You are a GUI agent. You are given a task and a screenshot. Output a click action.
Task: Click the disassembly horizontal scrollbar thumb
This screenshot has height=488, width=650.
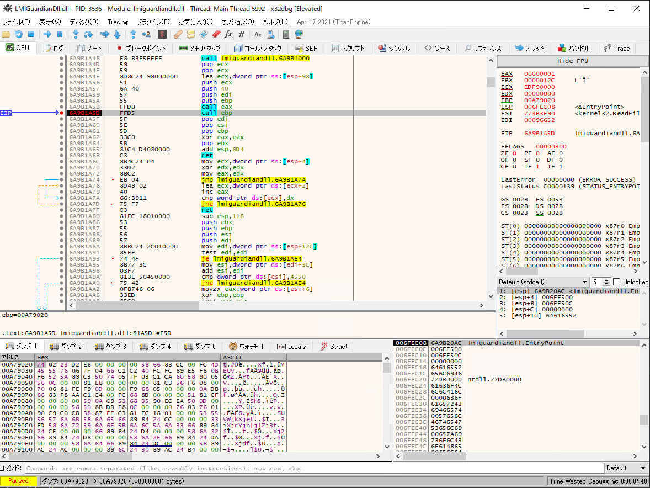click(x=137, y=306)
